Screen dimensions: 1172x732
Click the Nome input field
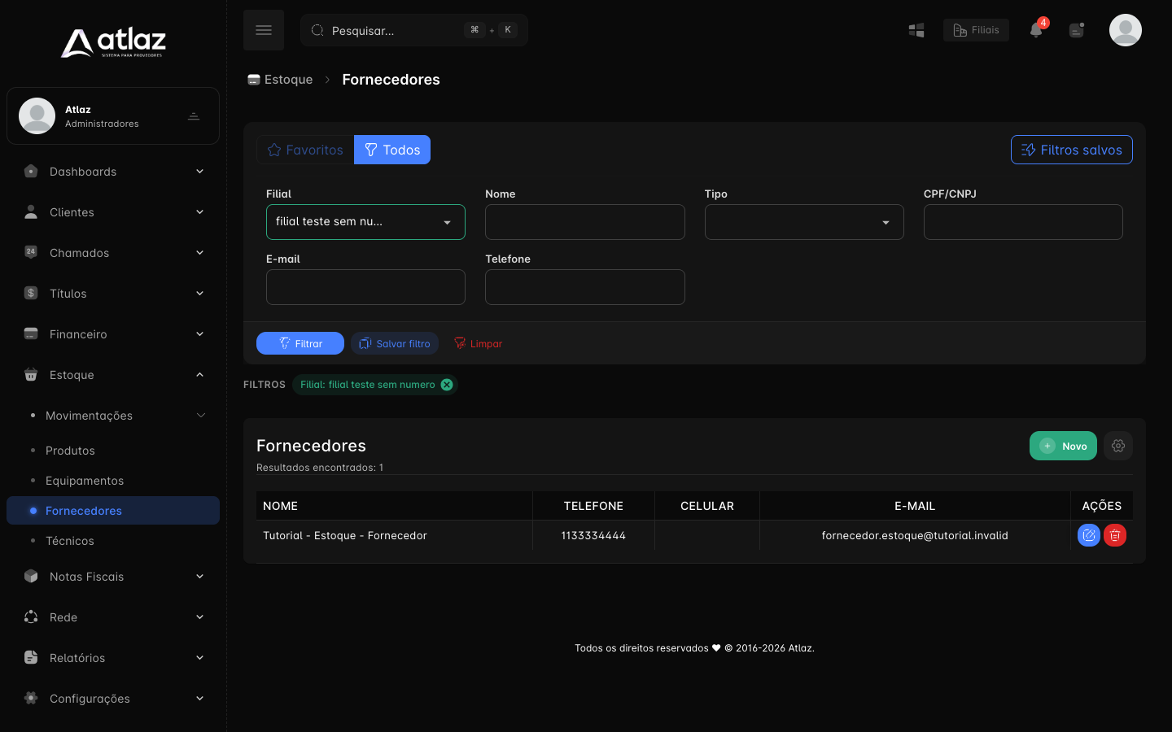[585, 222]
